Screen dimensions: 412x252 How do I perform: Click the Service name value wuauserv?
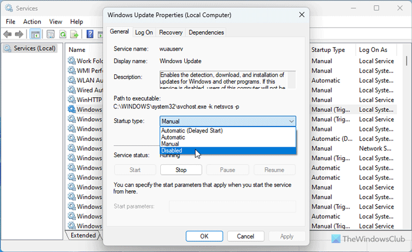click(x=171, y=49)
